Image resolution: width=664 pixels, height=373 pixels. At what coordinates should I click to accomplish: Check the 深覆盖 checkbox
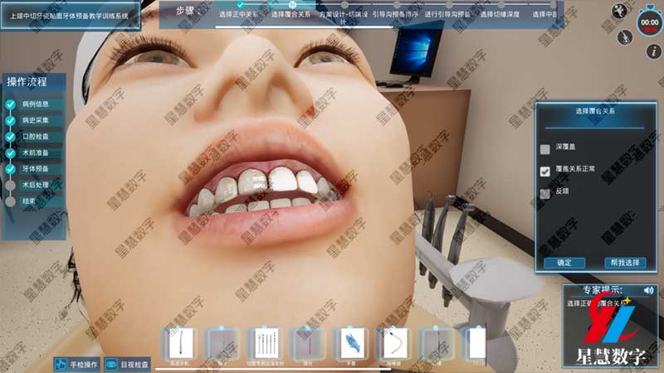pyautogui.click(x=545, y=149)
